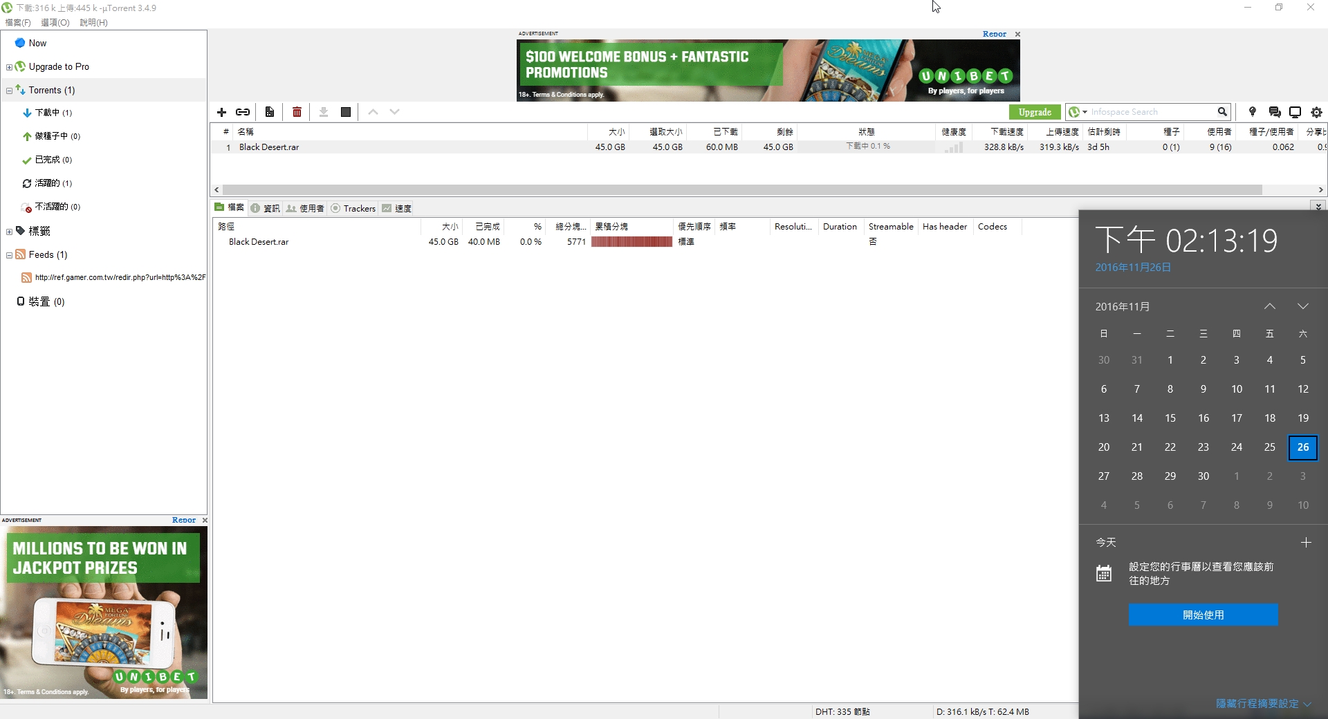Open the 說明(H) menu
The height and width of the screenshot is (719, 1328).
(93, 23)
